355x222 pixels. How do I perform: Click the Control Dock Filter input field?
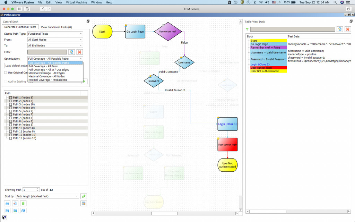point(47,52)
